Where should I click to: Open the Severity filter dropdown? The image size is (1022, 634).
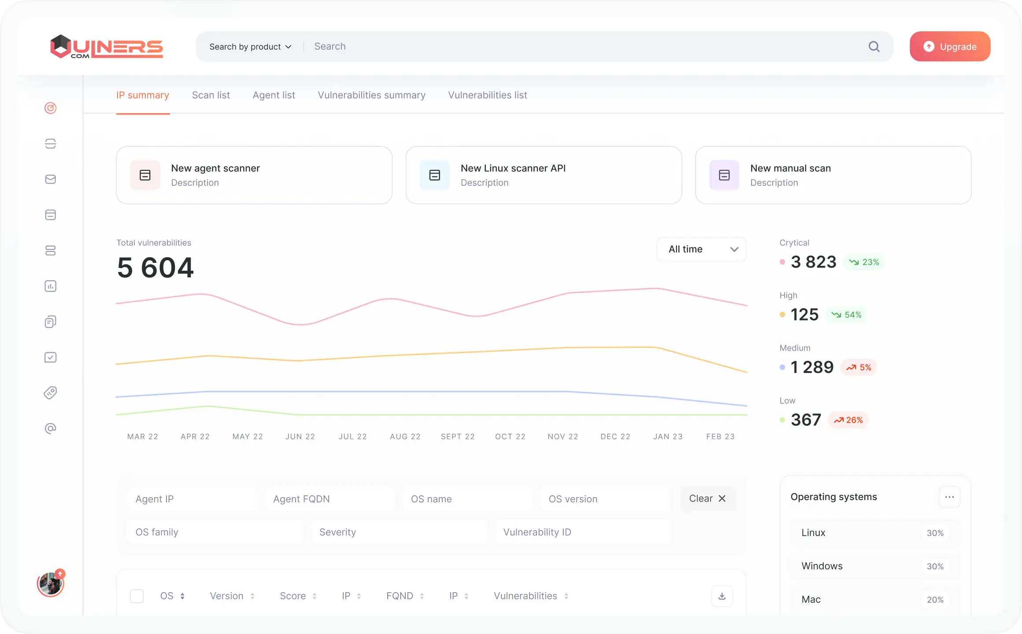(x=399, y=532)
